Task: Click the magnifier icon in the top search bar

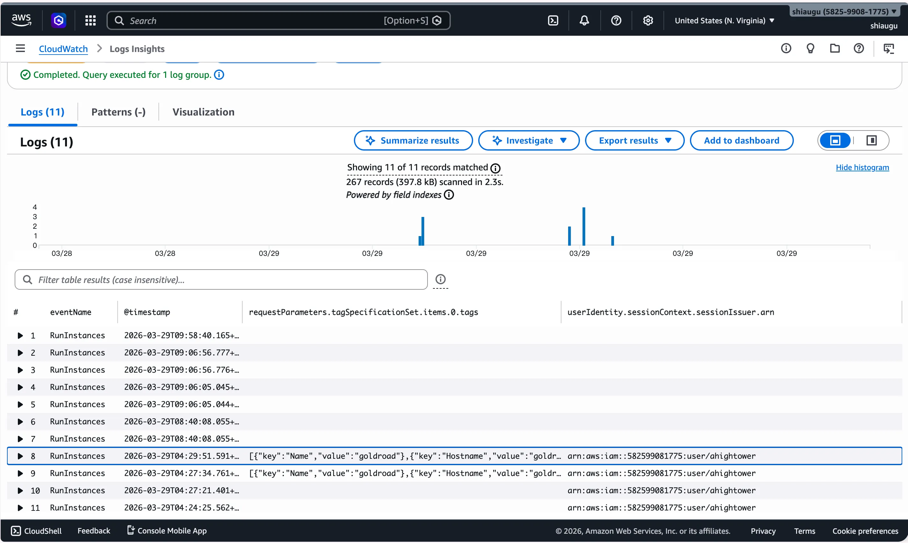Action: point(119,20)
